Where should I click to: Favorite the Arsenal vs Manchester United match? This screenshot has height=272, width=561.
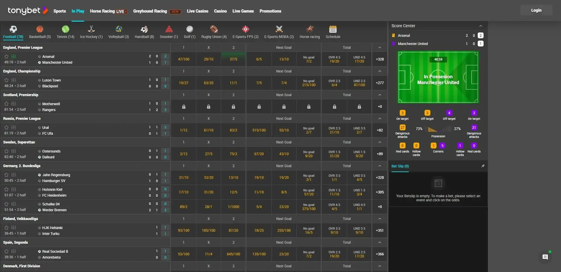6,56
